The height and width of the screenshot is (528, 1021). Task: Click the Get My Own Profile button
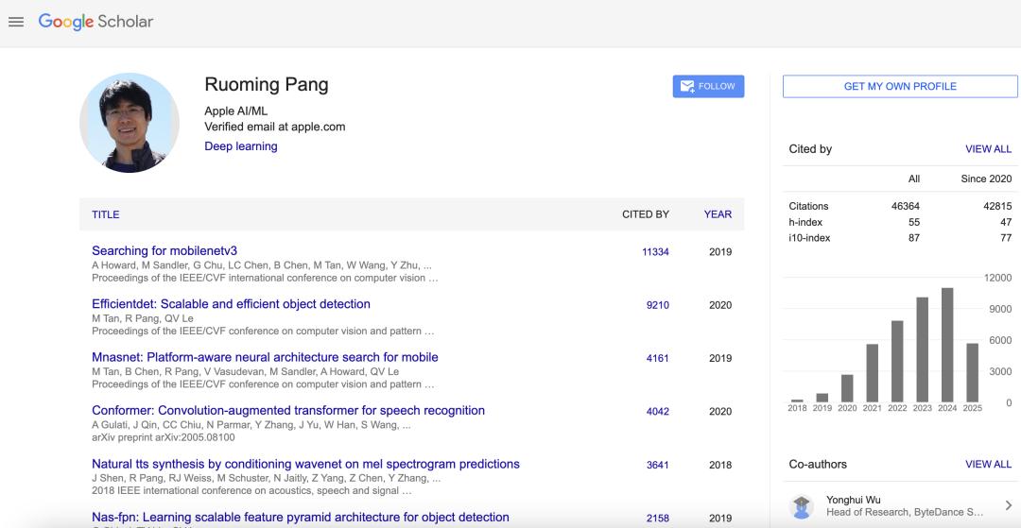tap(900, 87)
